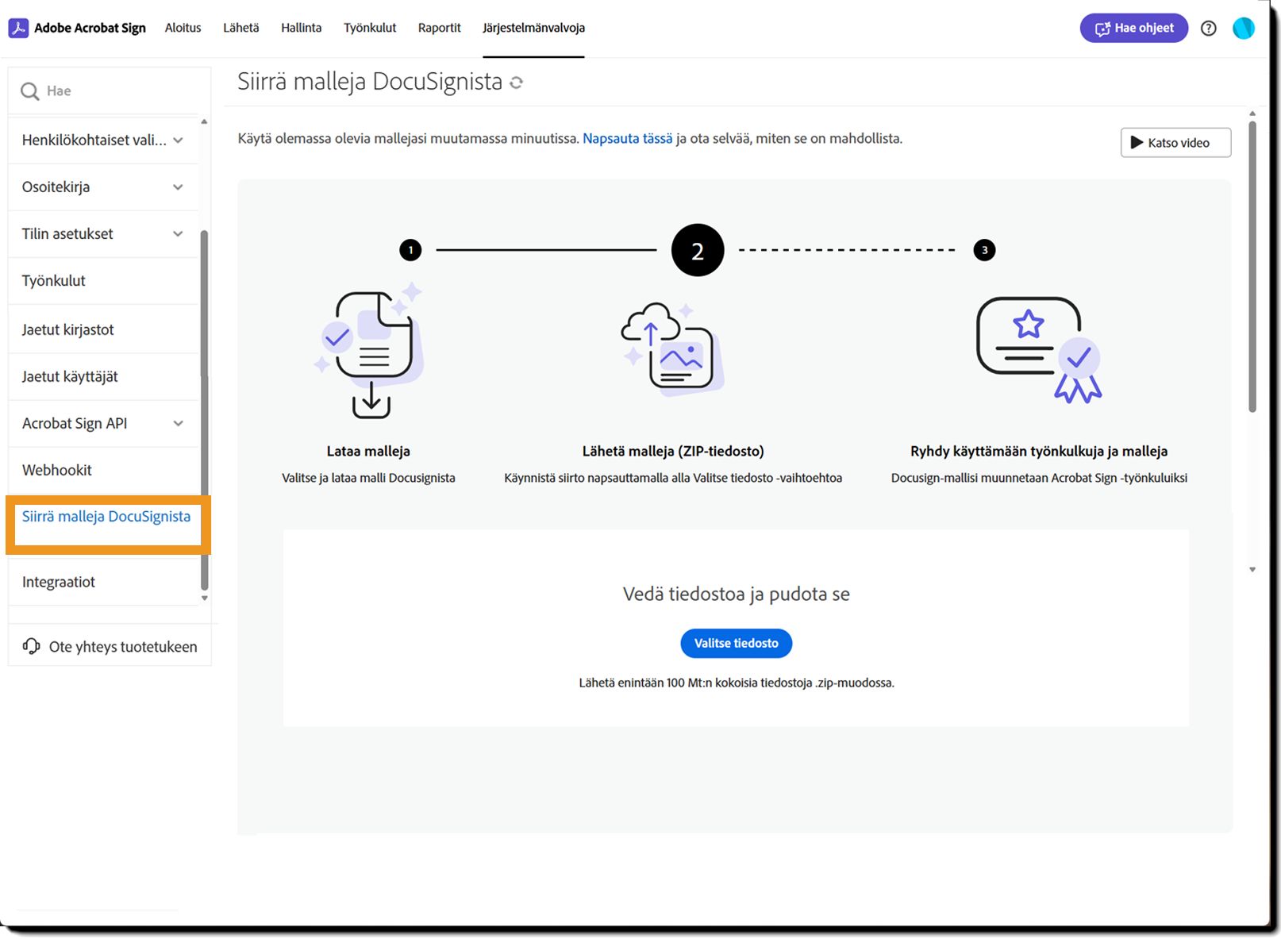This screenshot has width=1281, height=939.
Task: Open the Lähetä tab
Action: pos(241,28)
